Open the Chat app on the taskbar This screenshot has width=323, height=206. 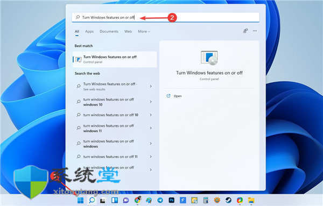tap(126, 200)
